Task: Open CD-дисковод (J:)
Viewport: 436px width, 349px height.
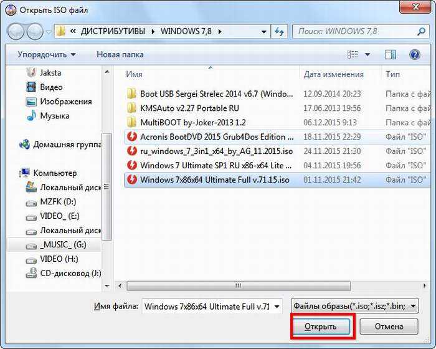Action: [64, 274]
